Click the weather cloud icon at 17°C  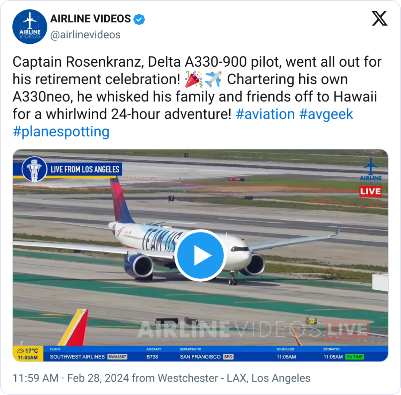[20, 351]
